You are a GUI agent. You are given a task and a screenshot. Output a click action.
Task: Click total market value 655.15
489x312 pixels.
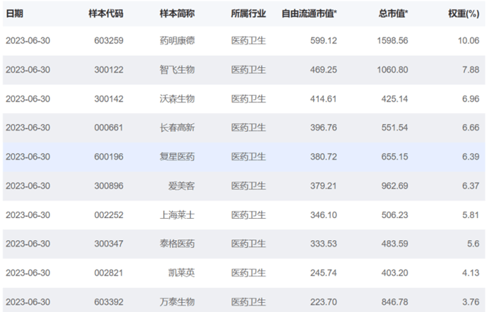tap(395, 156)
